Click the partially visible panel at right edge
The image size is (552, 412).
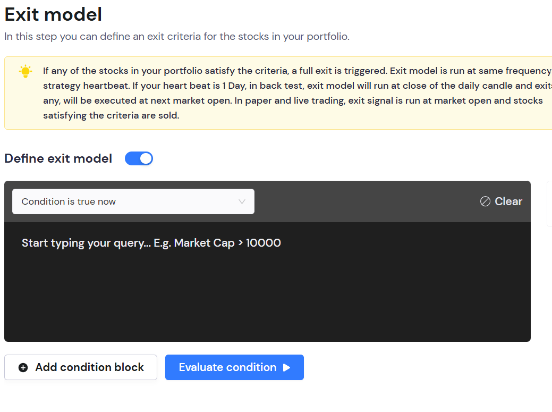[x=549, y=204]
